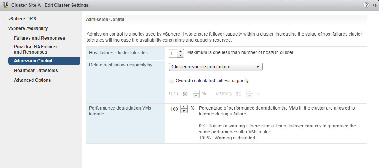Decrease host failures cluster tolerates value
This screenshot has height=168, width=379.
[x=180, y=55]
